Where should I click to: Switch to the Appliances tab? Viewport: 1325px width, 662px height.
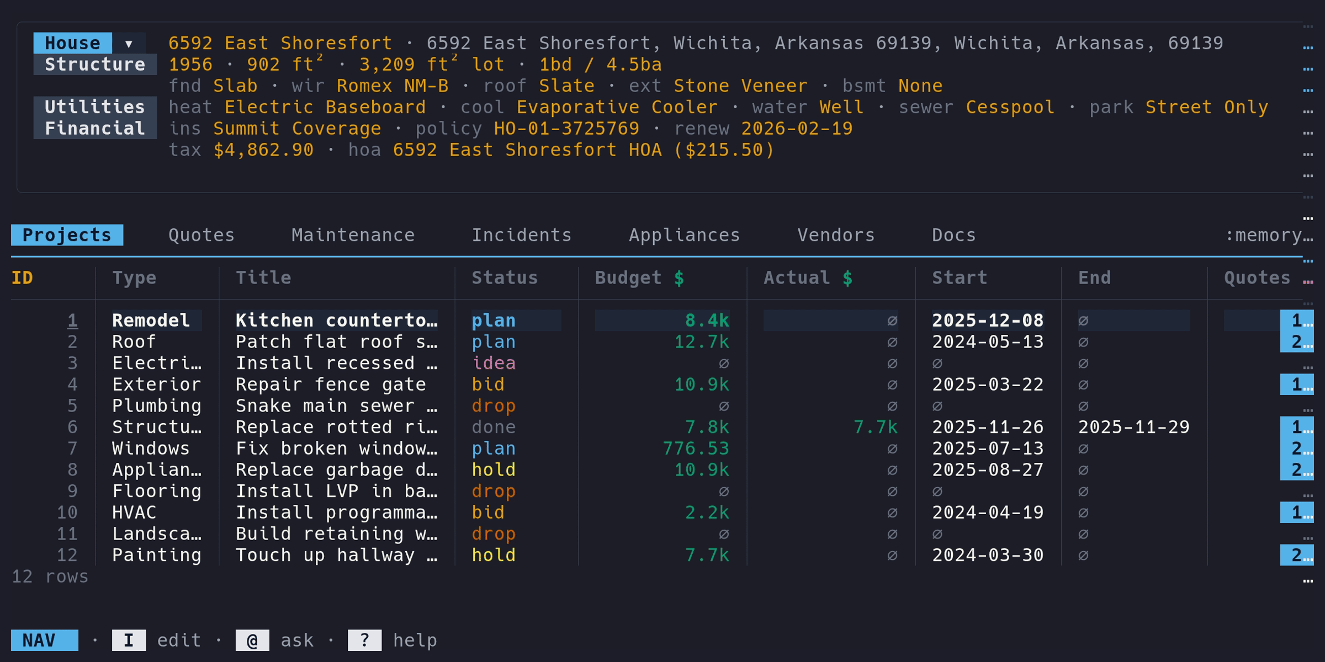pos(684,236)
